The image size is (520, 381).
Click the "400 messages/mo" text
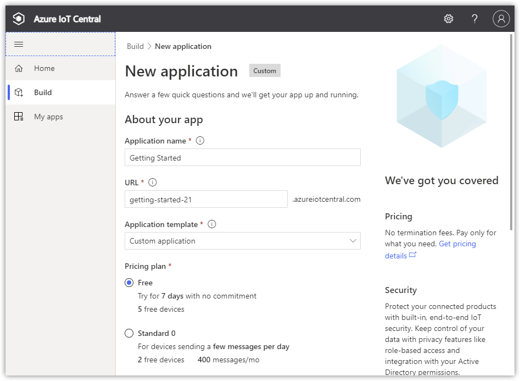point(228,360)
